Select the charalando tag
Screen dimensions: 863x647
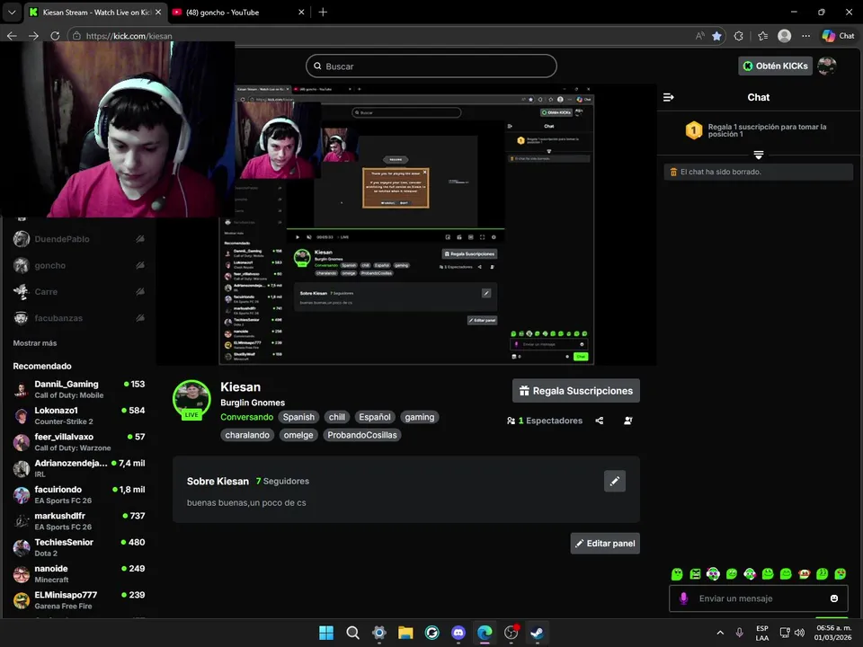coord(247,435)
